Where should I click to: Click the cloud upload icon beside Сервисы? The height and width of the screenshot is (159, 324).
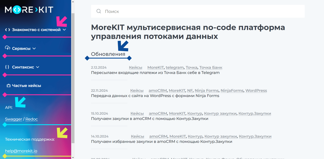(8, 48)
